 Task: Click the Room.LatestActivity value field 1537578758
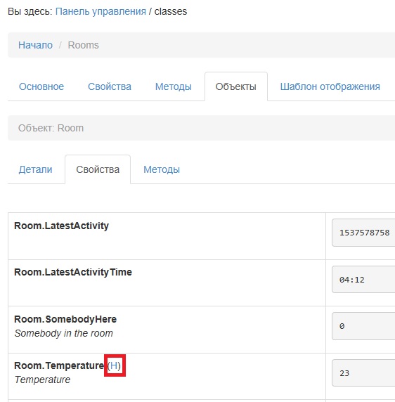pos(363,233)
